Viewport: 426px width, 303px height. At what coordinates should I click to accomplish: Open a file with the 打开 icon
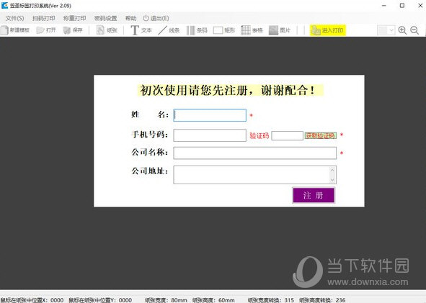coord(46,30)
